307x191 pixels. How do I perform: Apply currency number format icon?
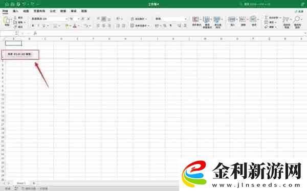[157, 26]
